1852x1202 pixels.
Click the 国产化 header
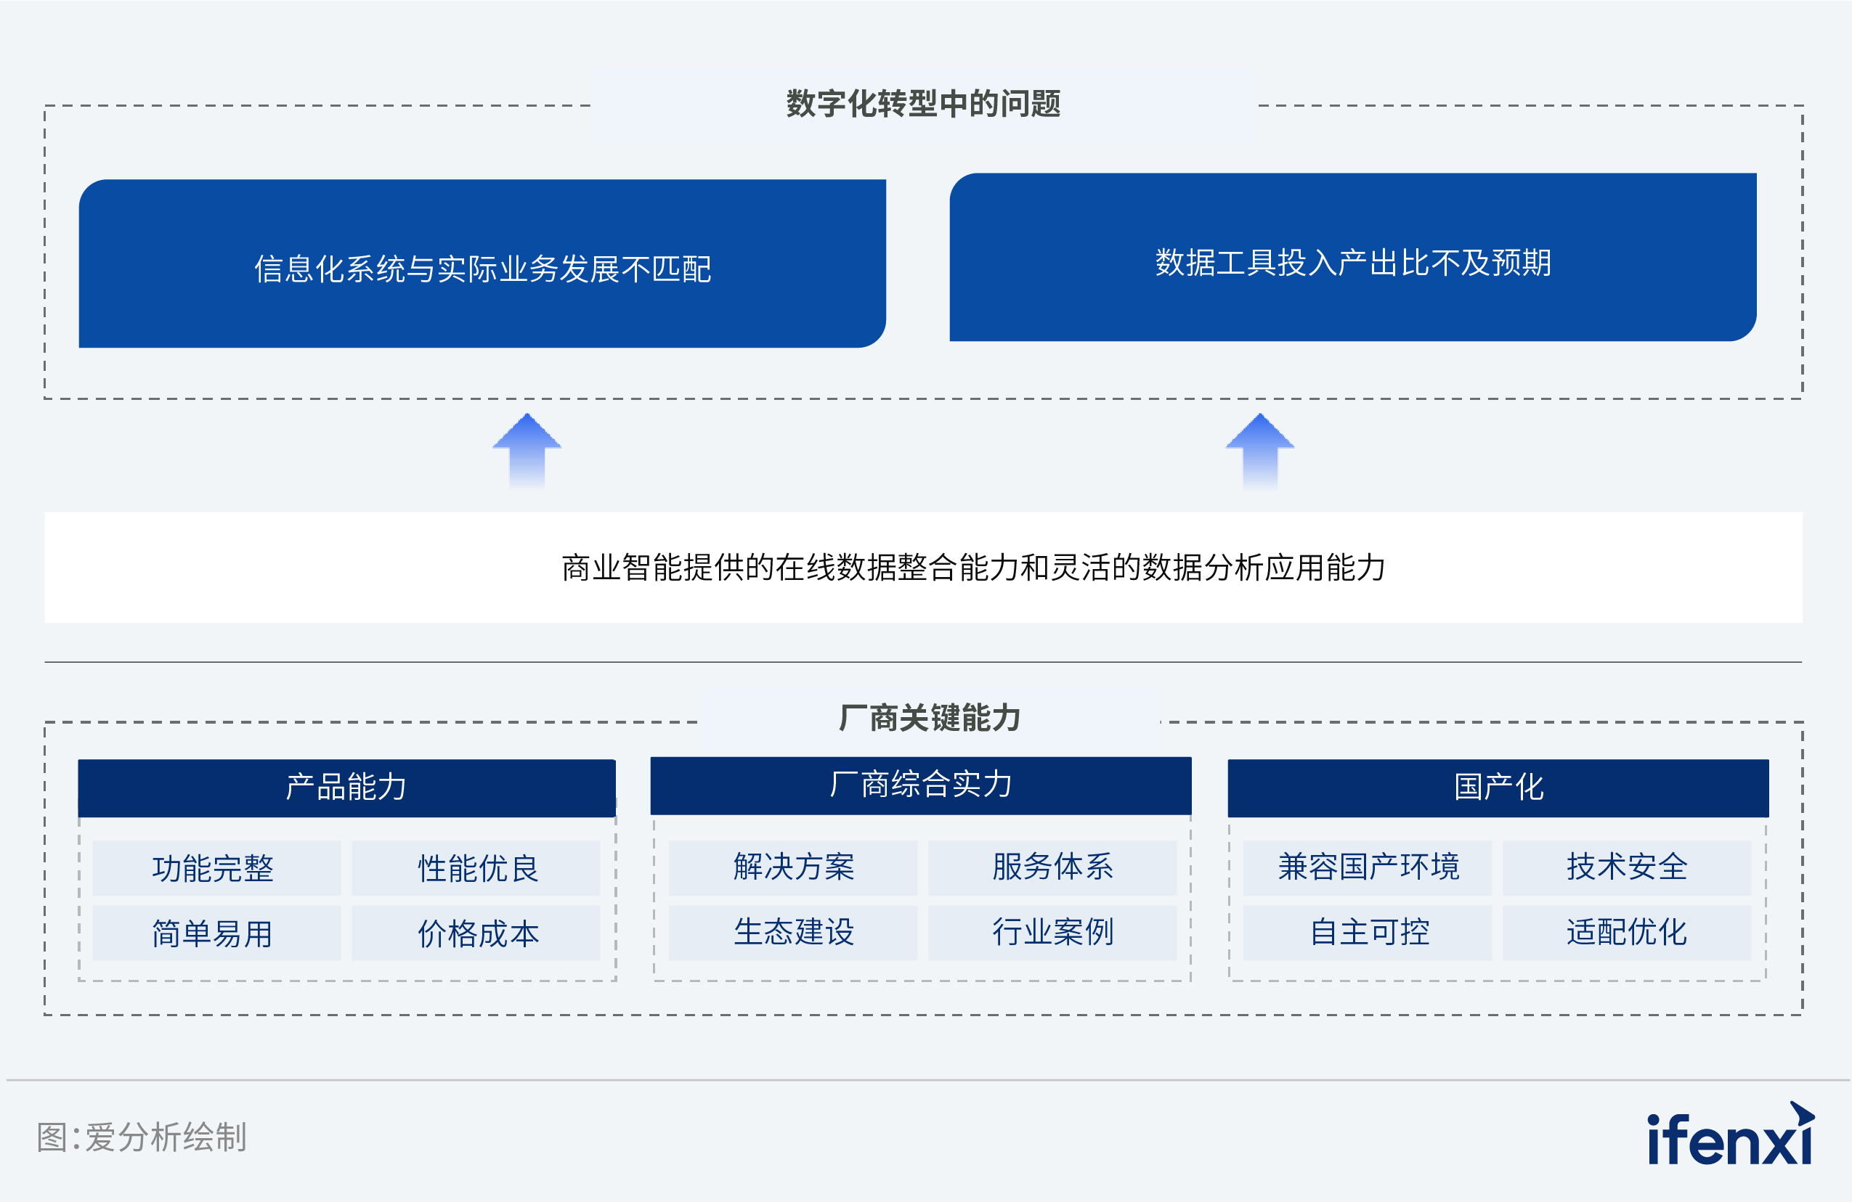point(1498,788)
